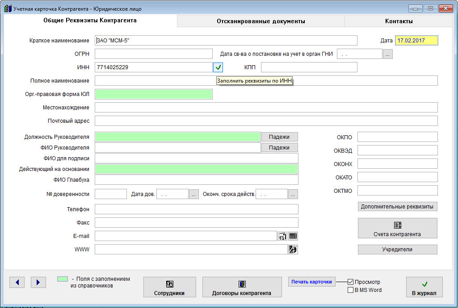Click the table icon next to E-mail
Screen dimensions: 458x308
point(293,236)
